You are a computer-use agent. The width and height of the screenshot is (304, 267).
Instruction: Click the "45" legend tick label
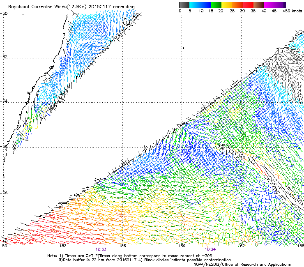tap(274, 11)
